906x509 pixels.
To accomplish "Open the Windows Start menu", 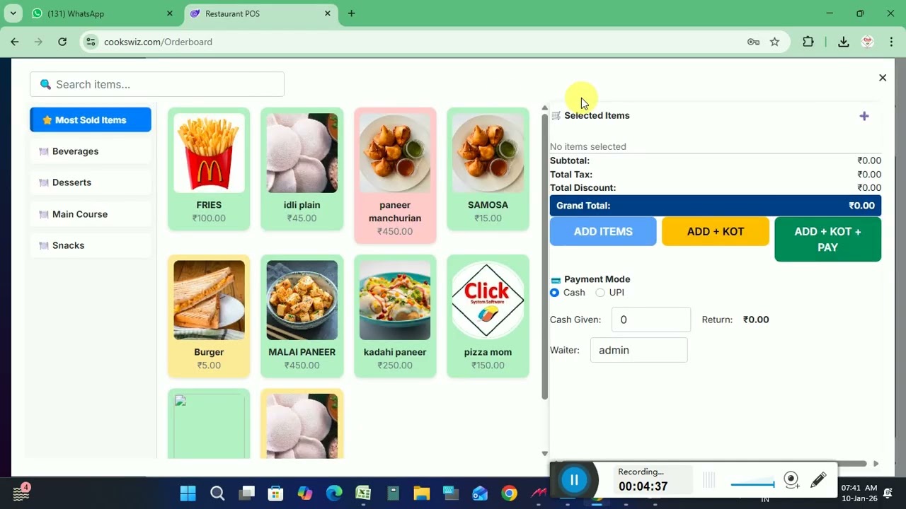I will click(188, 493).
